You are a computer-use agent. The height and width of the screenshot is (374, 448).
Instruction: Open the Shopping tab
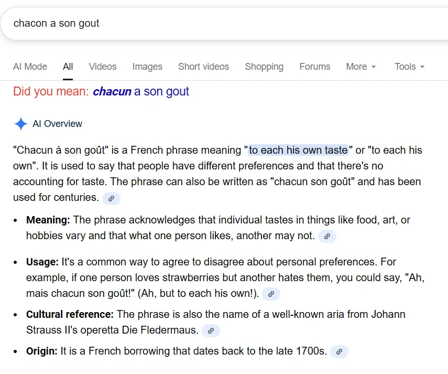(x=264, y=67)
